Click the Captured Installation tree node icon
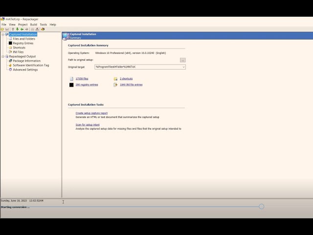The image size is (313, 235). 6,34
